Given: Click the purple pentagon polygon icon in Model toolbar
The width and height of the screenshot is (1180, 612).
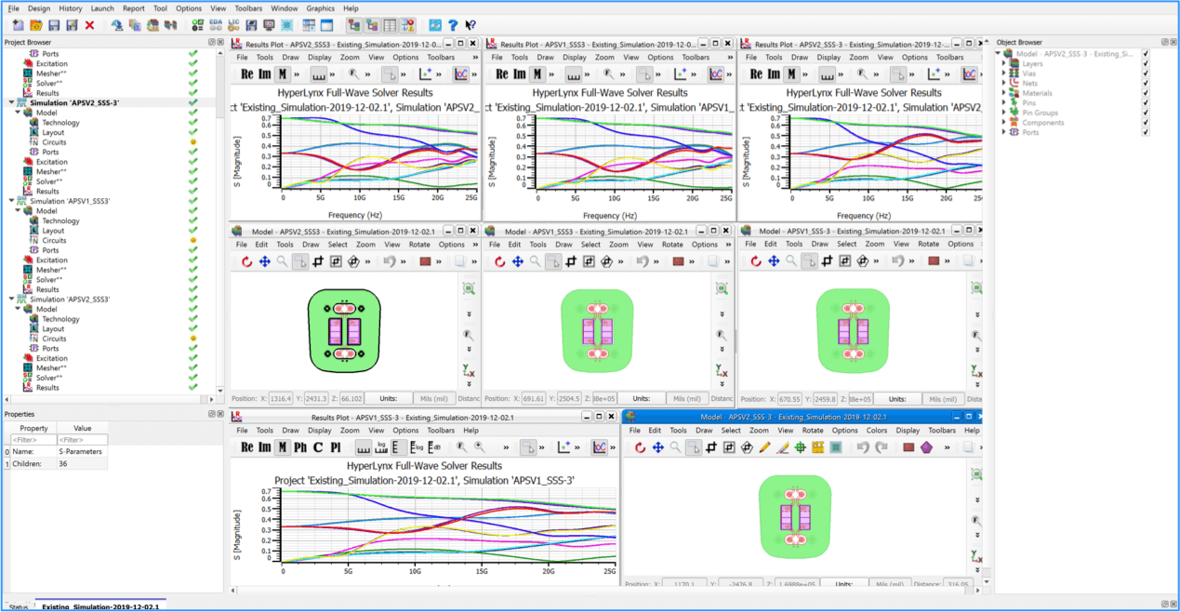Looking at the screenshot, I should (926, 447).
